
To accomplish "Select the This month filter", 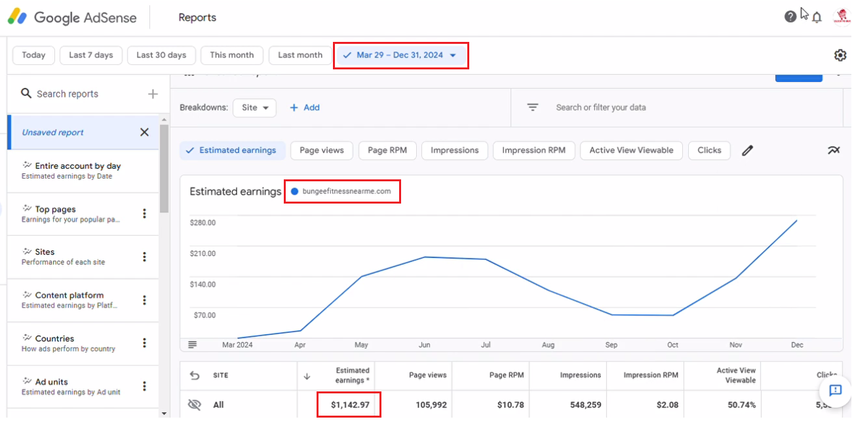I will click(x=232, y=55).
